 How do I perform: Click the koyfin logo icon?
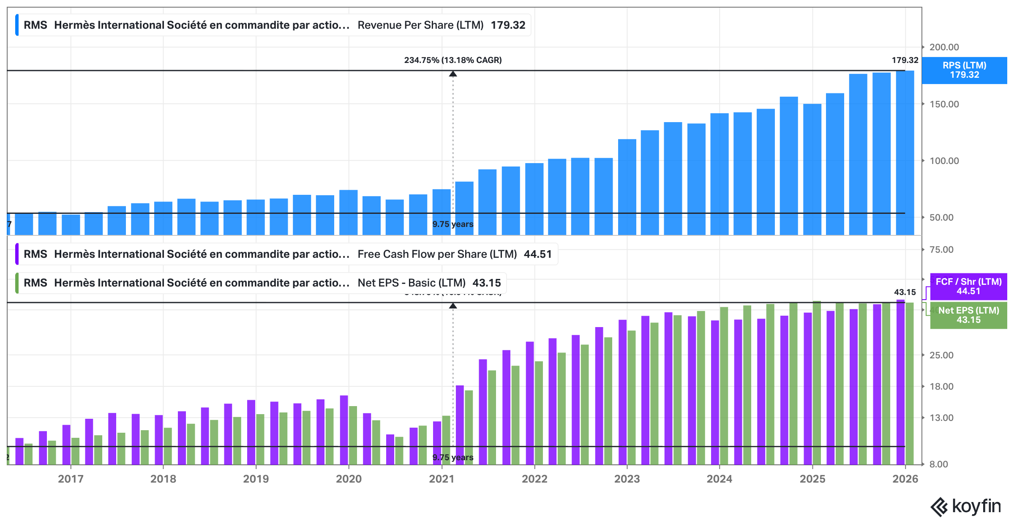(x=939, y=507)
